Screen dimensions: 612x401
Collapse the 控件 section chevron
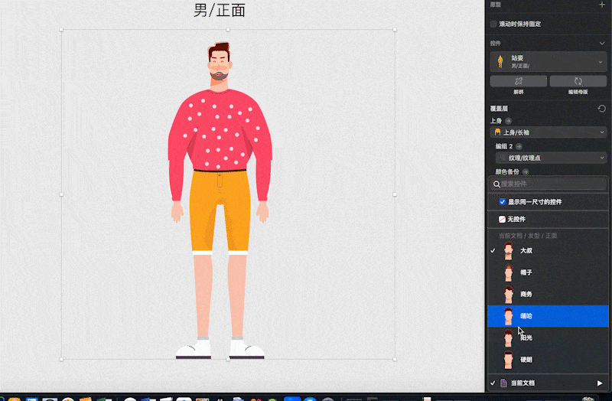(x=601, y=44)
